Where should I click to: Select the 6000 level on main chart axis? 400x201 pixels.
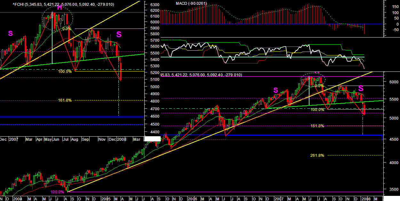pos(393,82)
